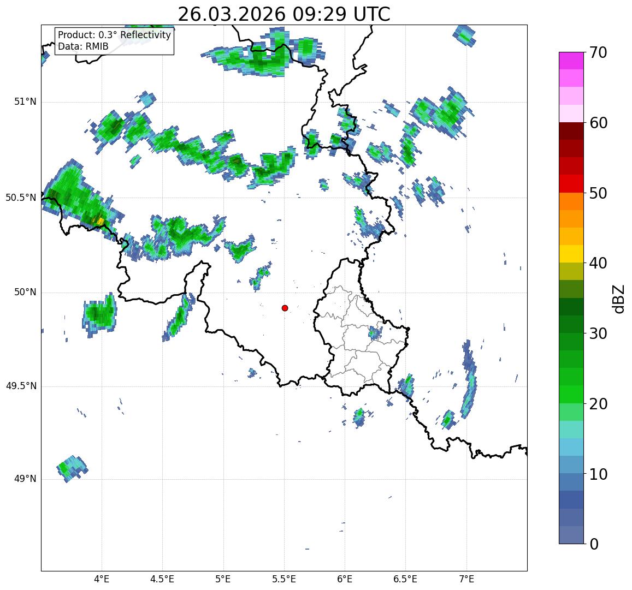Click the magenta swatch at colorbar top
632x590 pixels.
(x=571, y=61)
